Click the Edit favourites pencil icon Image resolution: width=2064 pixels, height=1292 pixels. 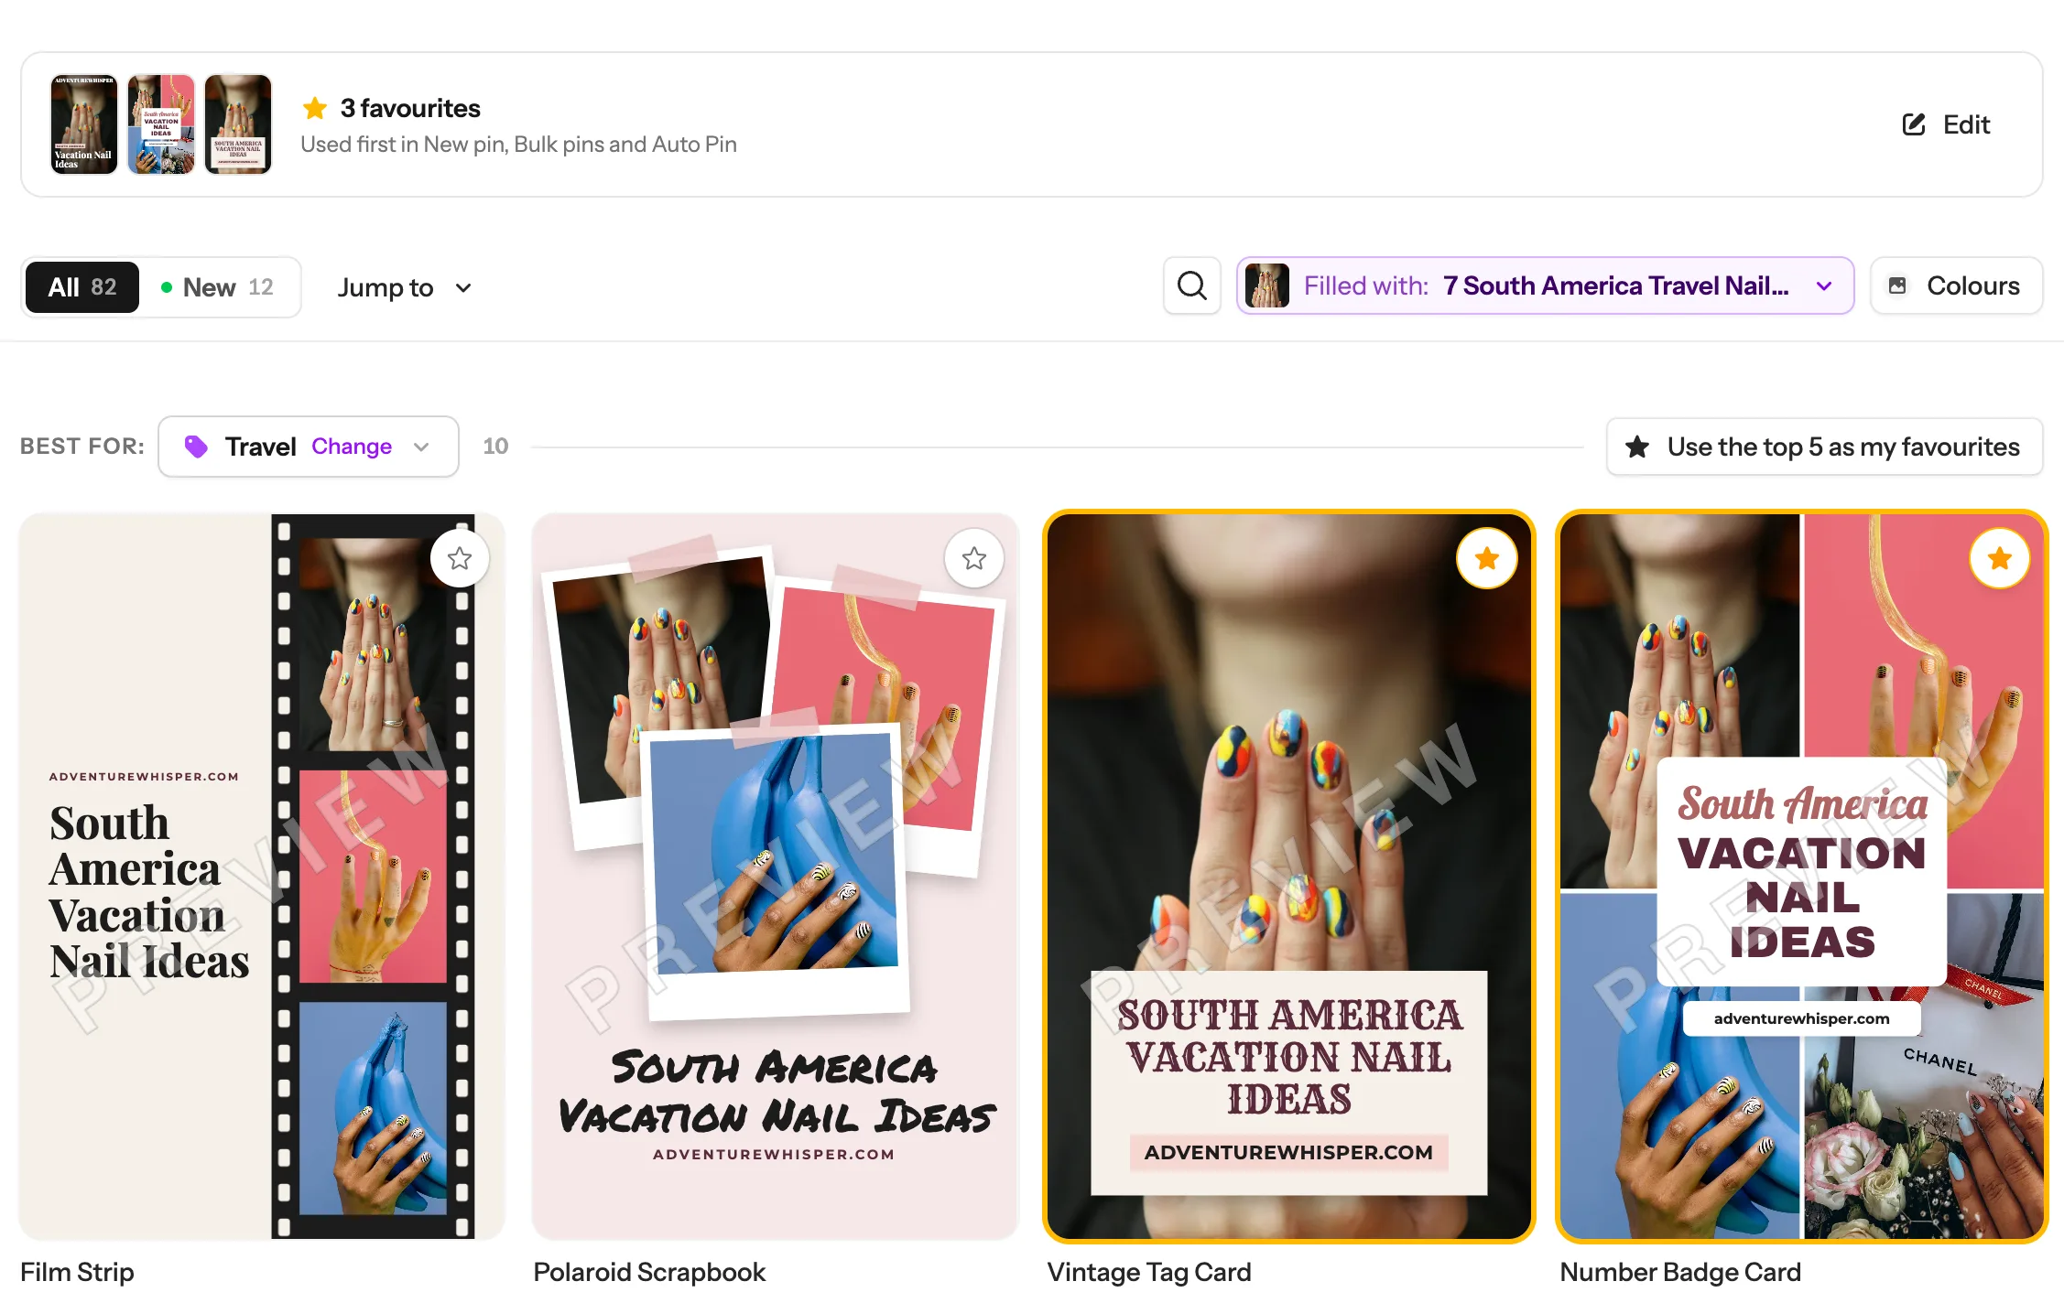point(1914,124)
